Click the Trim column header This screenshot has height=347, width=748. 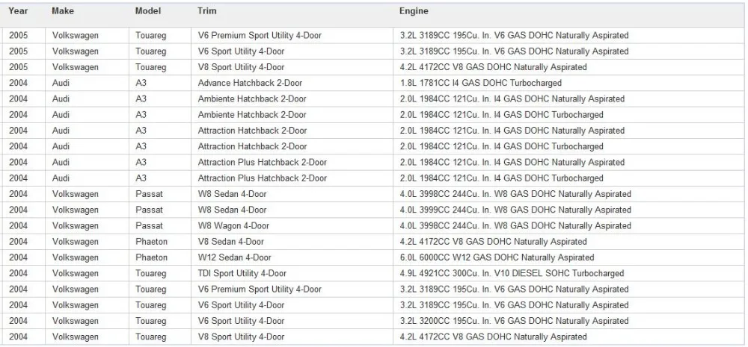click(206, 11)
